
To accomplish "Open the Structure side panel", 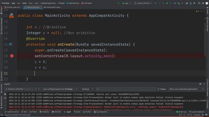I will [x=1, y=76].
